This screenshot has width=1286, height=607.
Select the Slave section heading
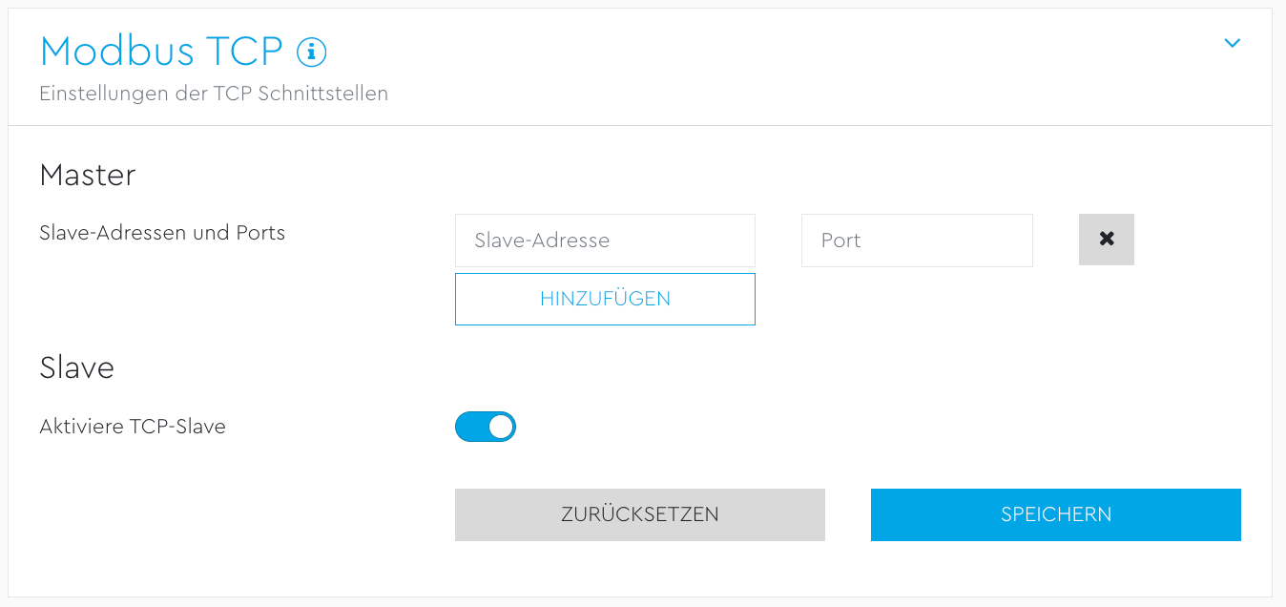(77, 367)
